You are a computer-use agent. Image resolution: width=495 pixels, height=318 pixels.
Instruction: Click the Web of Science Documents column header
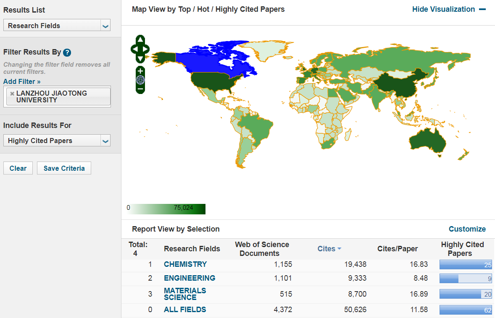(x=262, y=249)
